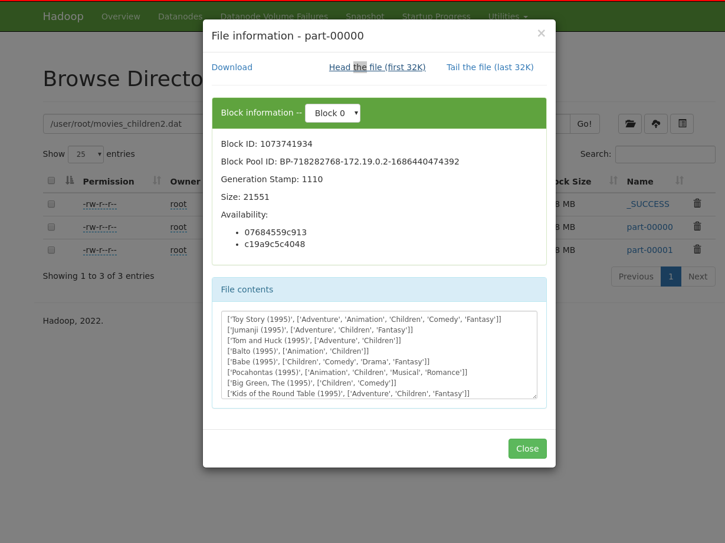Screen dimensions: 725x543
Task: Click Head the file (first 32K)
Action: tap(378, 67)
